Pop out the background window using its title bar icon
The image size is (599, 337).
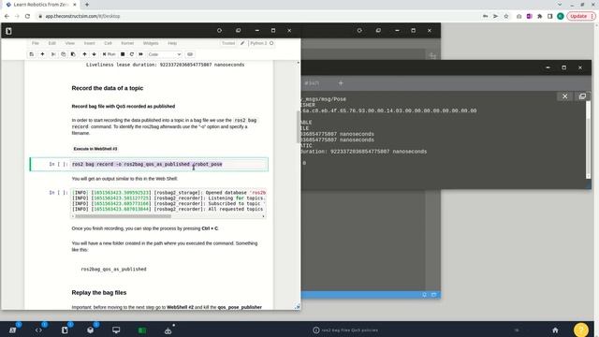coord(378,31)
